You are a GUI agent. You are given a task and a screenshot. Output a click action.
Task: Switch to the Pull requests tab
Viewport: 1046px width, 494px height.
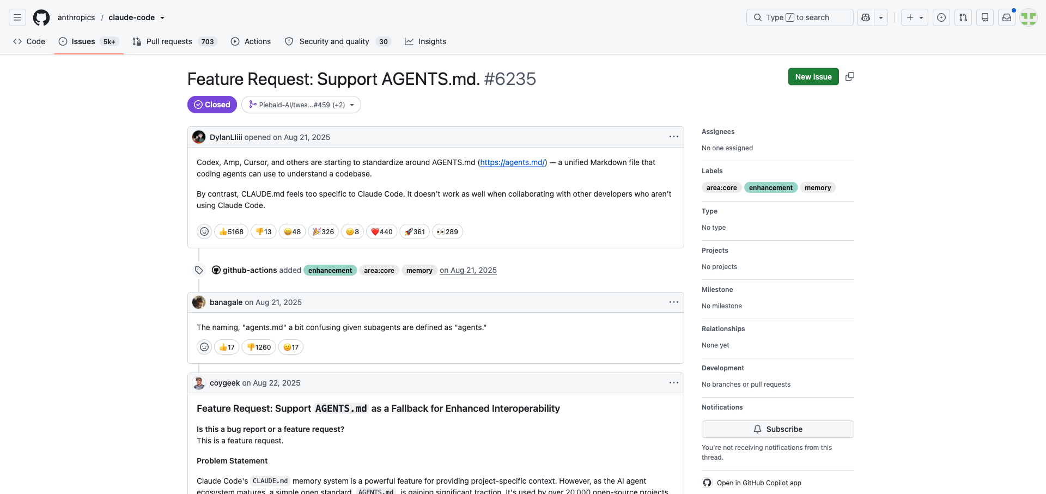(x=174, y=41)
